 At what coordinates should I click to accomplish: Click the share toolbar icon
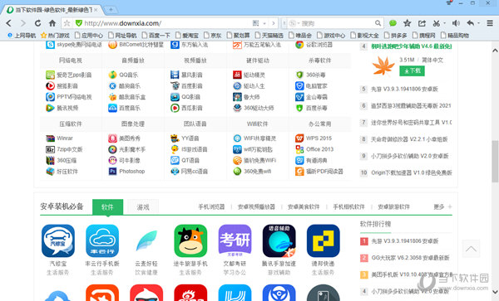point(422,23)
